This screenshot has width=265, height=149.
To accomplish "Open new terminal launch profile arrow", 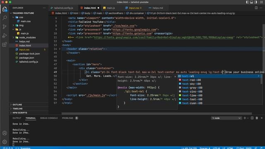I will click(248, 118).
